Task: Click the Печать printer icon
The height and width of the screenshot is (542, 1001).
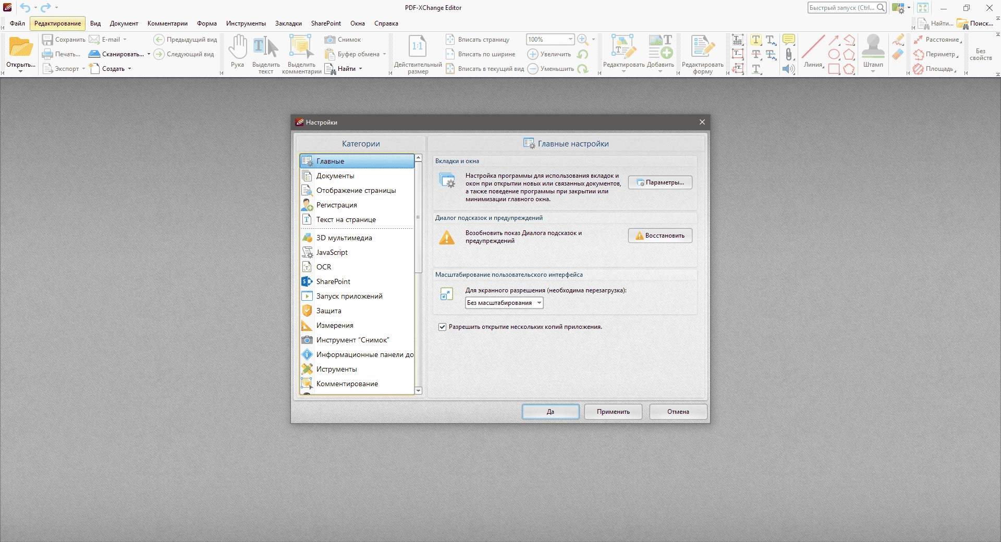Action: pos(47,54)
